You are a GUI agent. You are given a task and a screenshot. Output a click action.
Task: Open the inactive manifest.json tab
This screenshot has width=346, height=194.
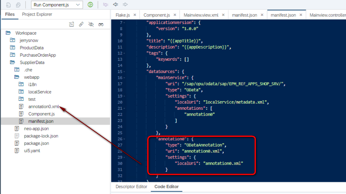(244, 15)
